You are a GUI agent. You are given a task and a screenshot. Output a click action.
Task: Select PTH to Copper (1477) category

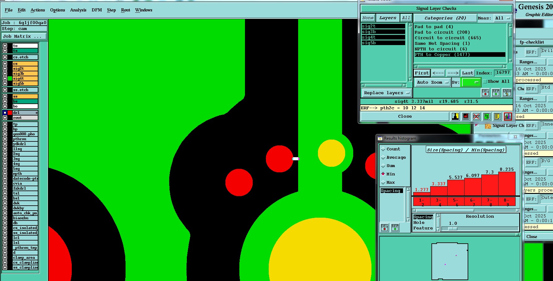[x=460, y=55]
